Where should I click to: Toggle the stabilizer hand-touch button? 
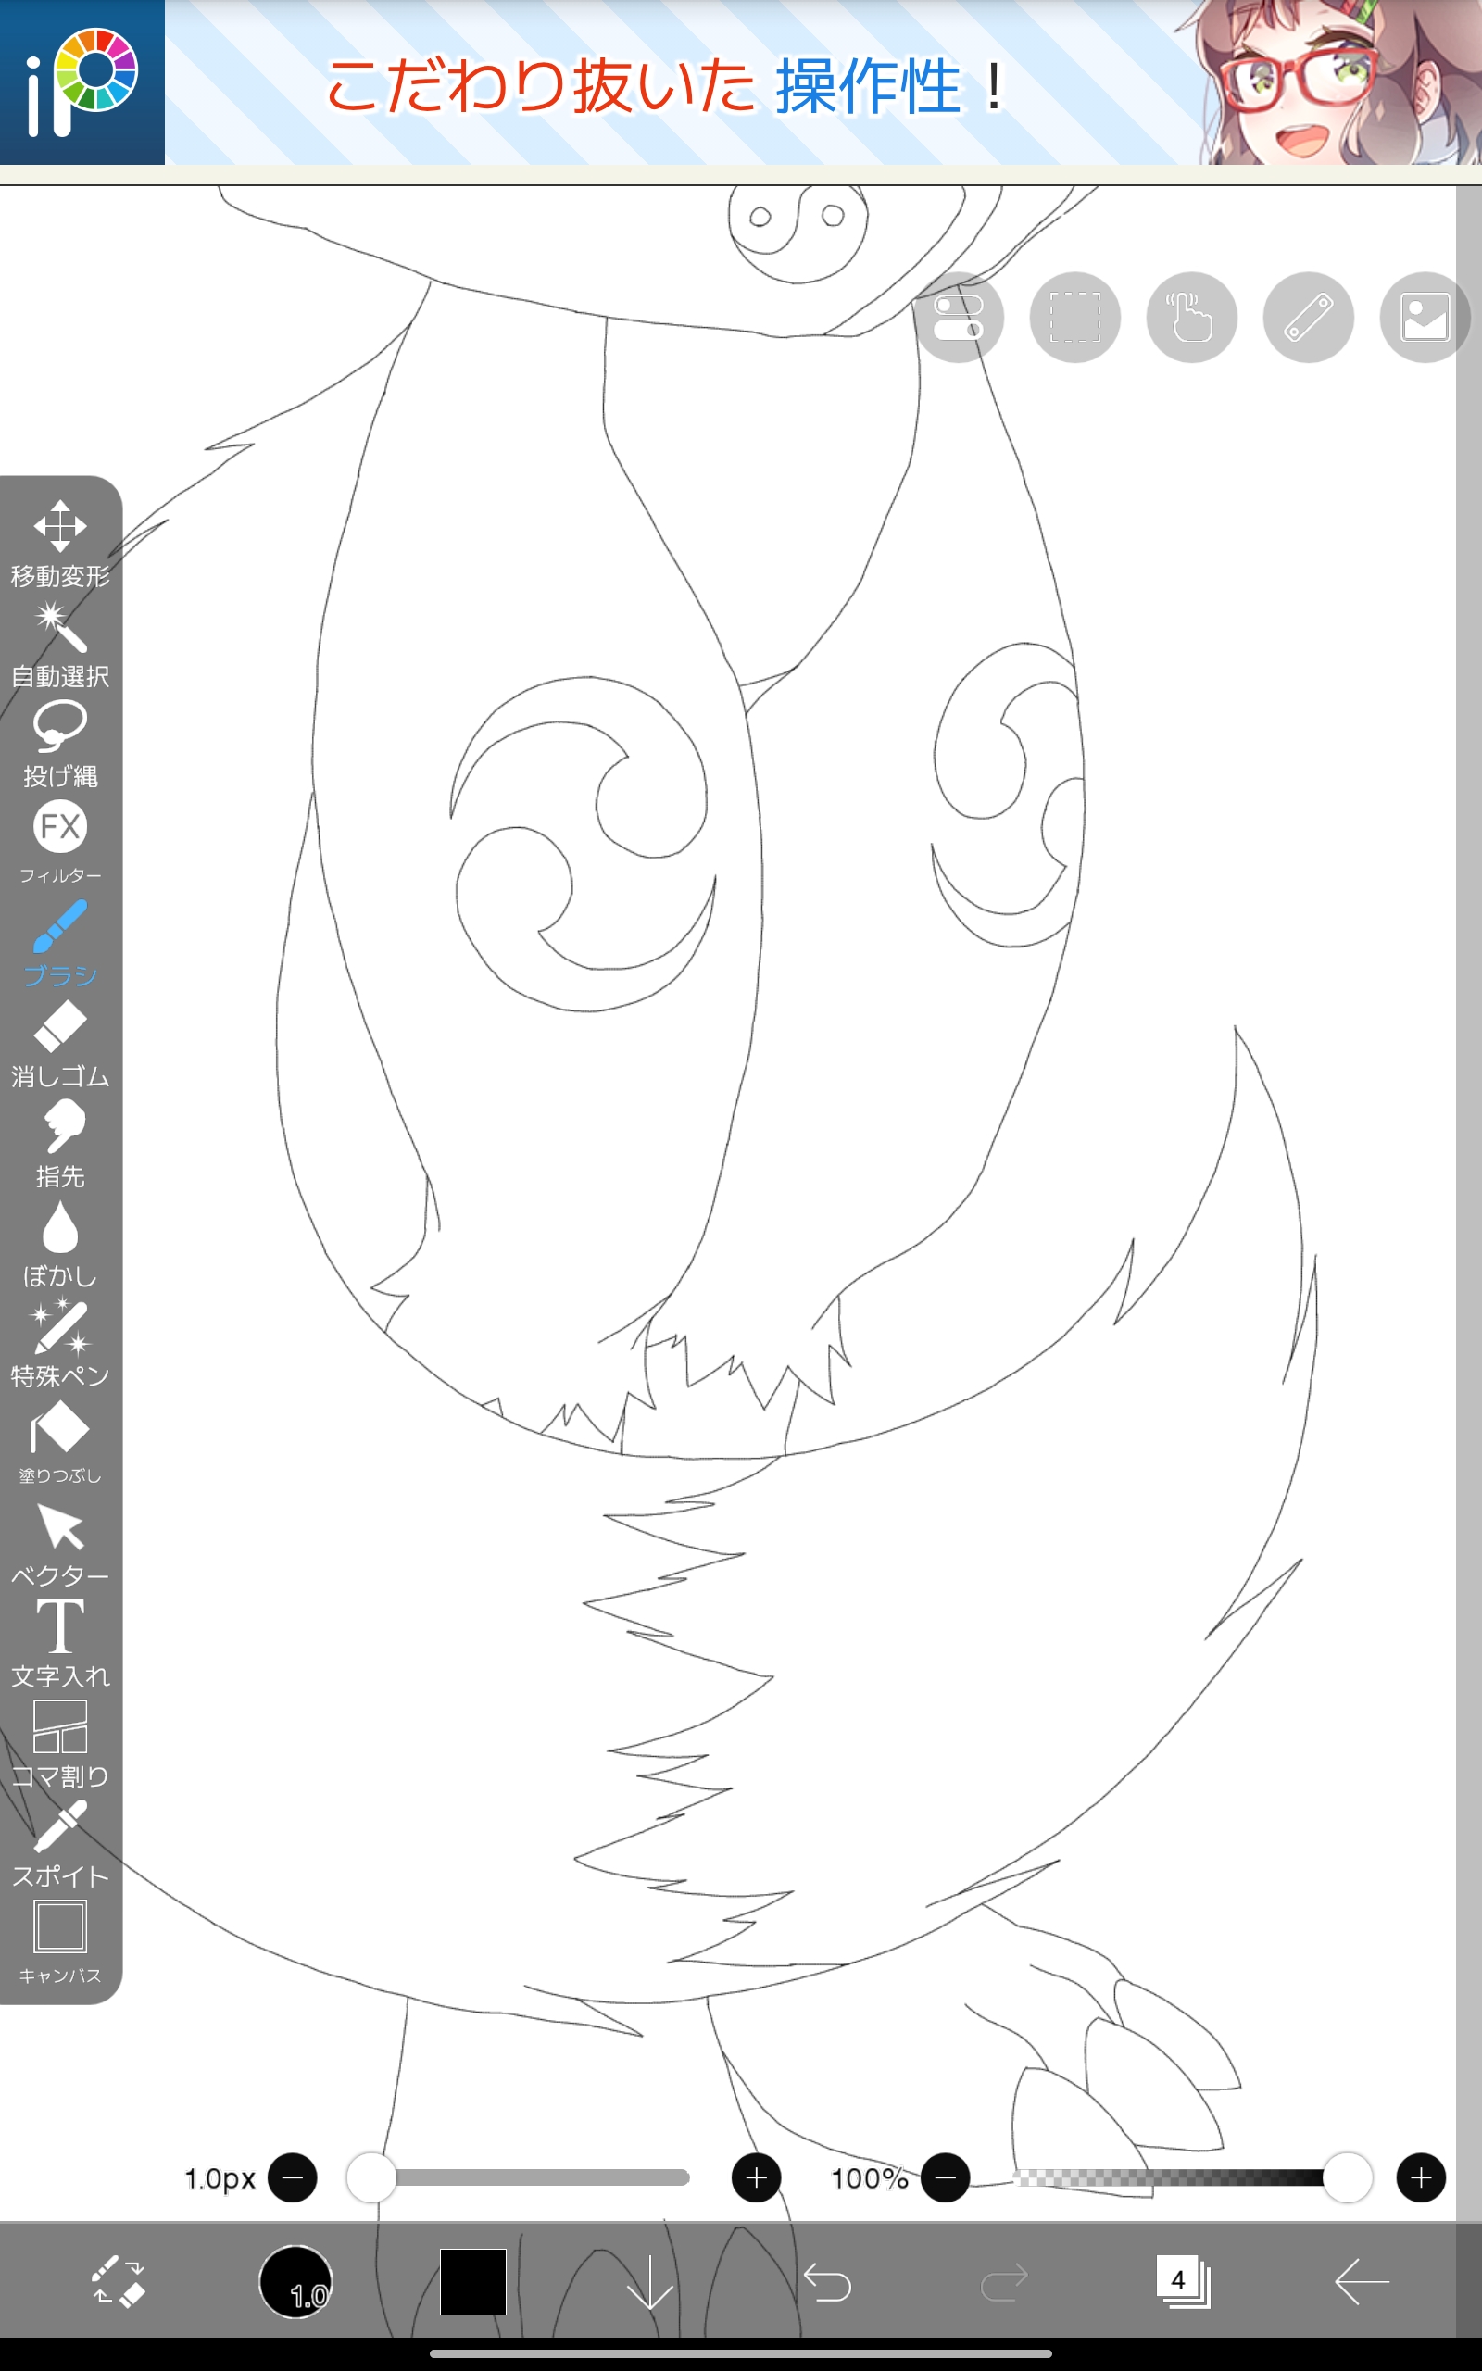click(x=1191, y=318)
